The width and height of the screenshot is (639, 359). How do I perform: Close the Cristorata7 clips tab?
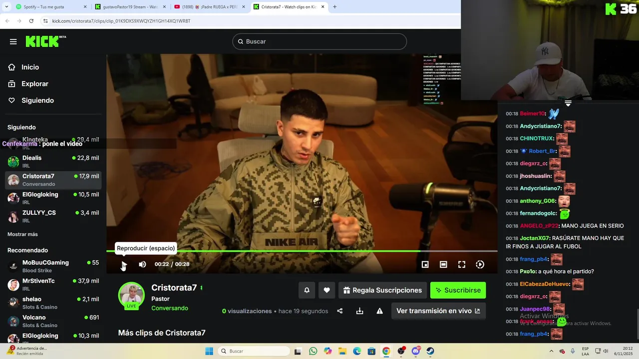[x=323, y=7]
